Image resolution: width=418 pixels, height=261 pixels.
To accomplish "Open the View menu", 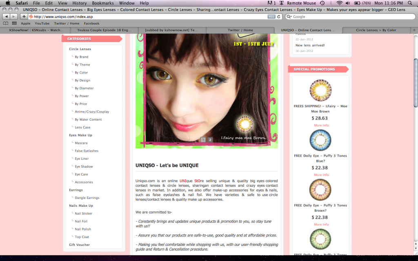I will coord(62,3).
